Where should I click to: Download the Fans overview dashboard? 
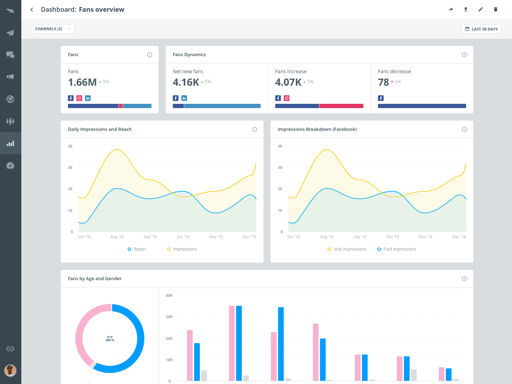click(466, 10)
